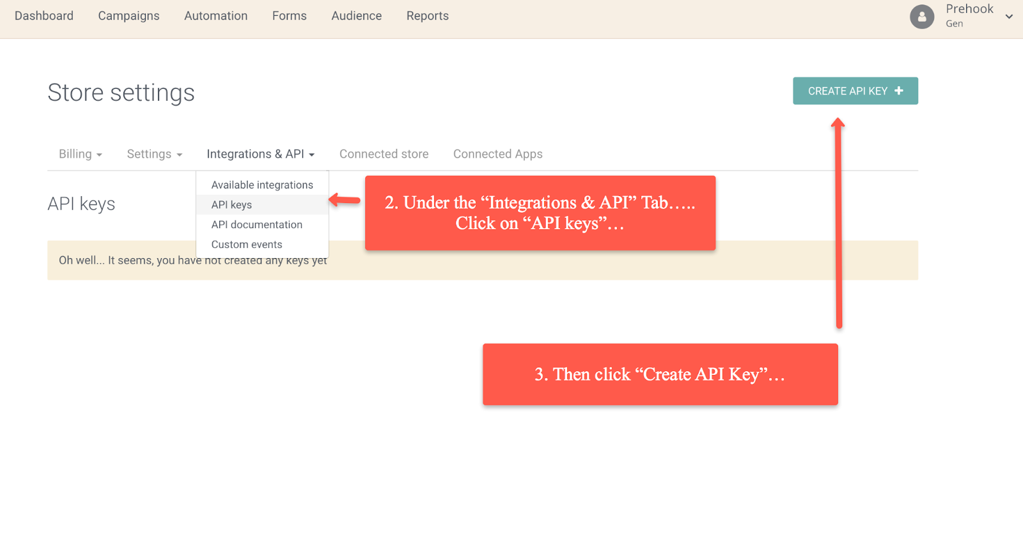Collapse the Integrations & API dropdown
The height and width of the screenshot is (548, 1023).
click(261, 154)
